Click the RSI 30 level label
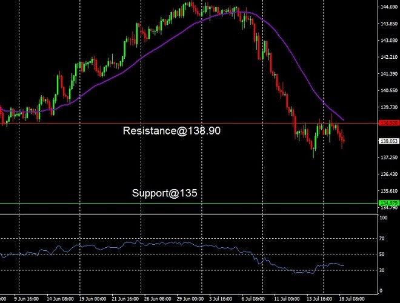Image resolution: width=400 pixels, height=303 pixels. (x=382, y=270)
